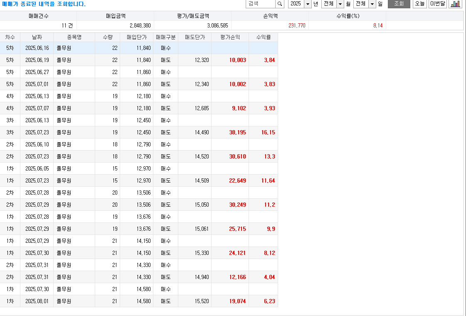Click the 14,509 sell price cell
The height and width of the screenshot is (316, 466).
(202, 180)
